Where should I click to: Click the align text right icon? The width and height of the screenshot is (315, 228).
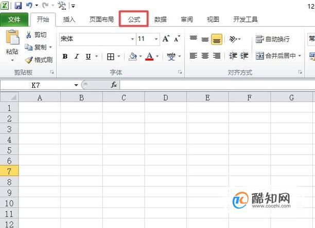[217, 55]
